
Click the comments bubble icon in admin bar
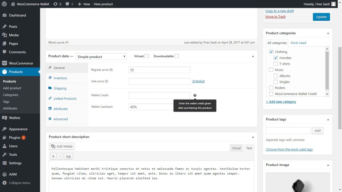(68, 4)
